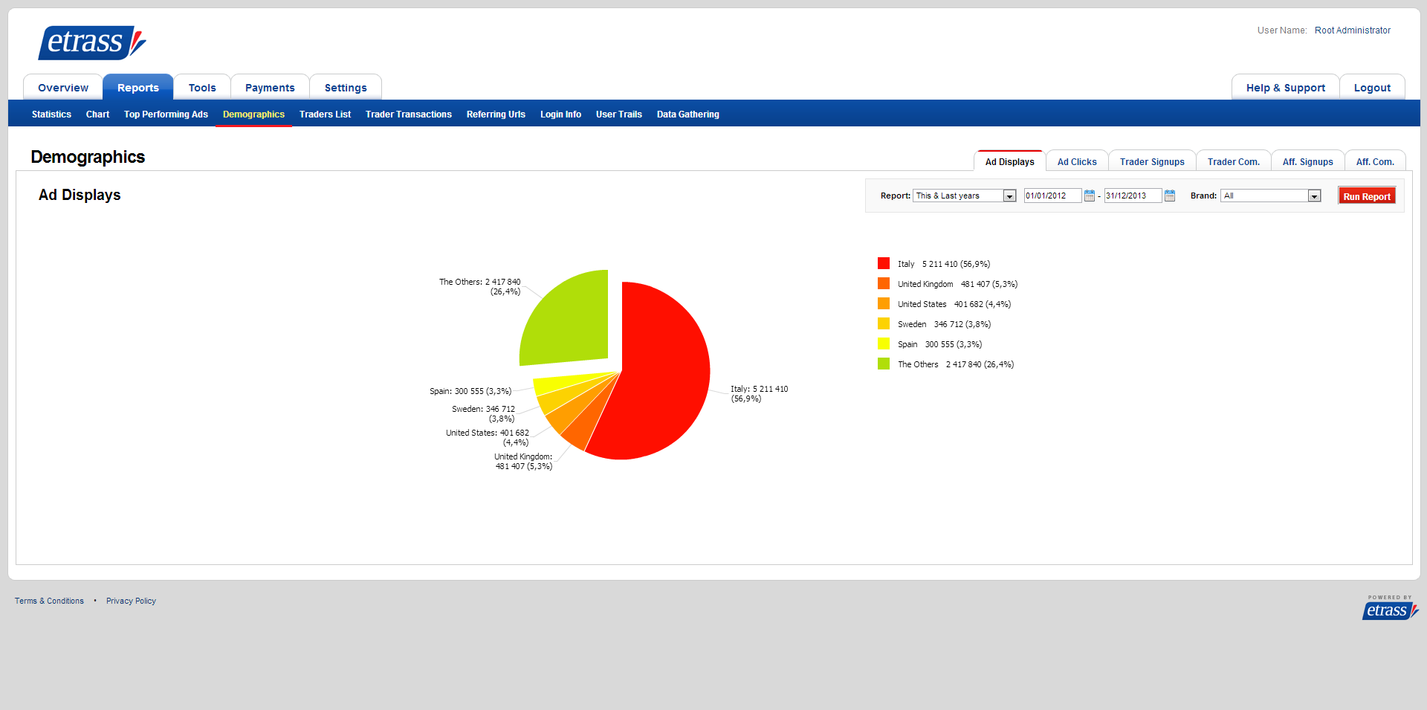This screenshot has height=710, width=1427.
Task: Open the Aff. Com. tab
Action: [x=1375, y=161]
